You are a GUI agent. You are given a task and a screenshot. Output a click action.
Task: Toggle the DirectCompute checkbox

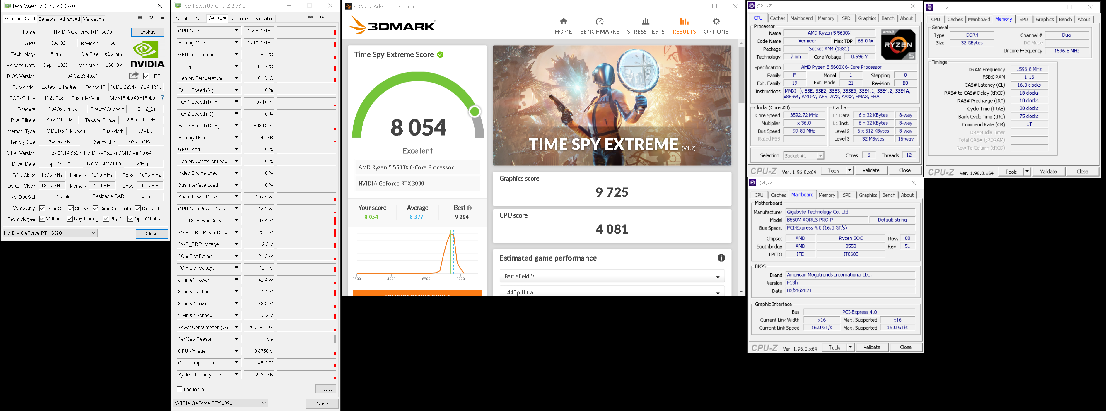point(95,208)
